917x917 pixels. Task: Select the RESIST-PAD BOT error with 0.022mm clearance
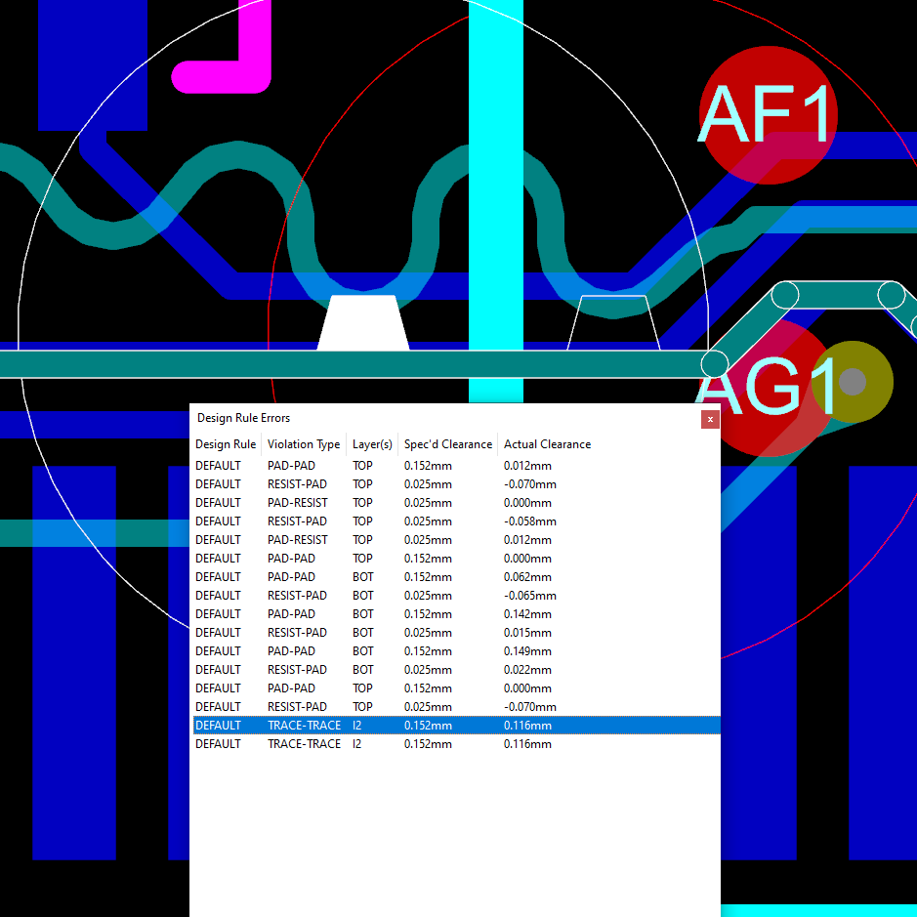tap(391, 670)
